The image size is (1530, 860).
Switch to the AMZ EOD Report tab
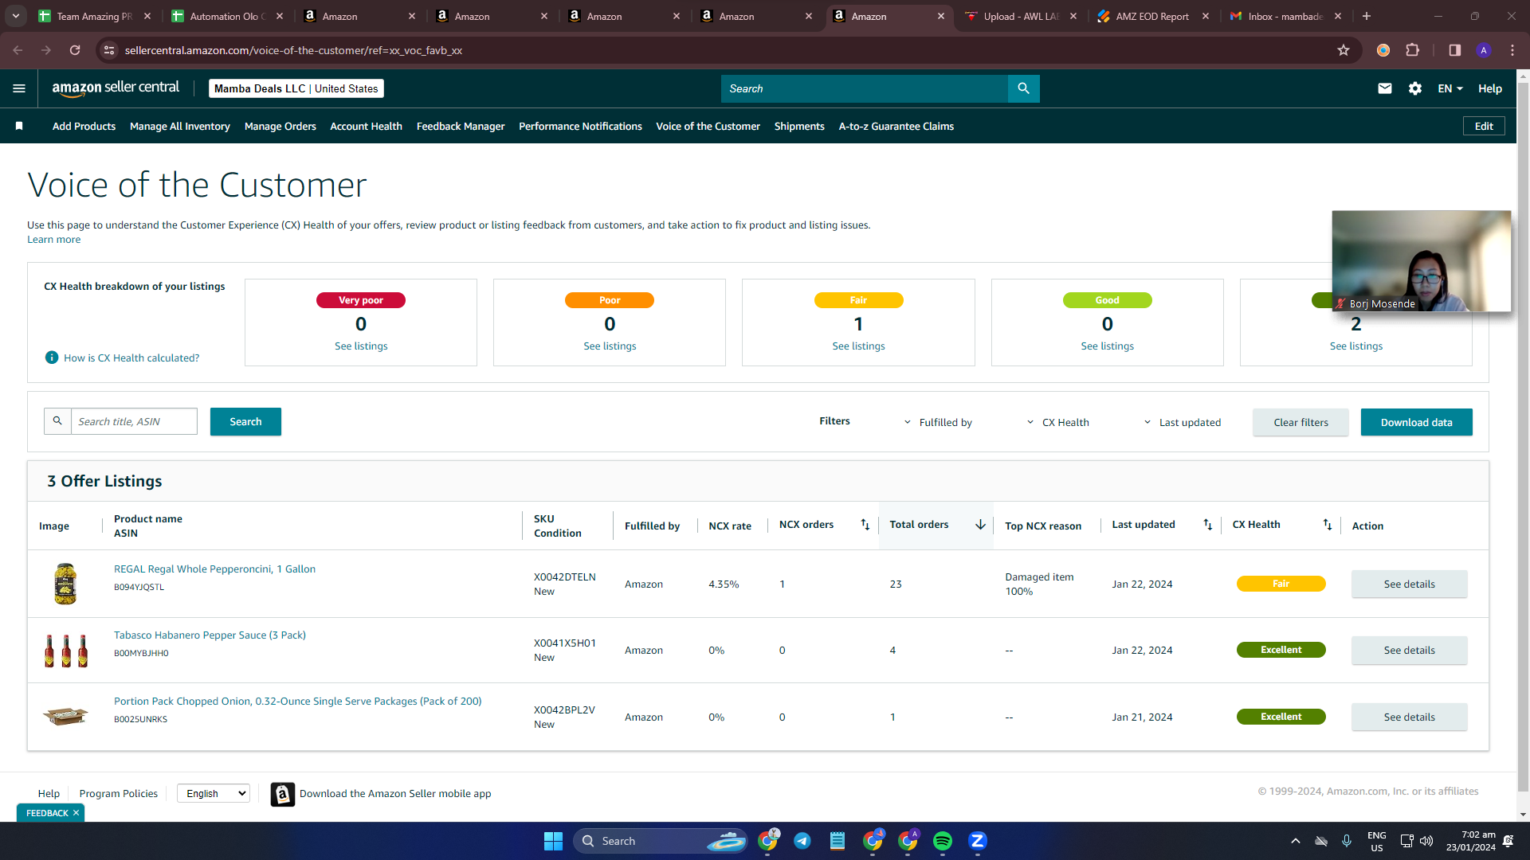[x=1152, y=16]
